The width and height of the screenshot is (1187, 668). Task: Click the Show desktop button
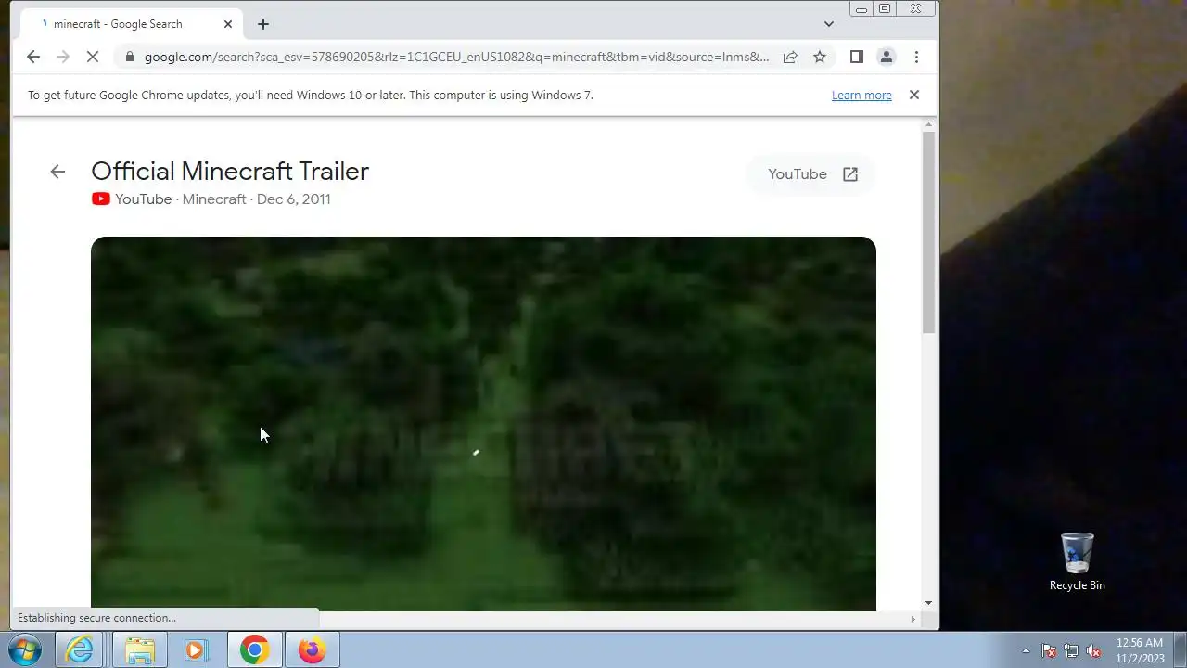(x=1180, y=650)
